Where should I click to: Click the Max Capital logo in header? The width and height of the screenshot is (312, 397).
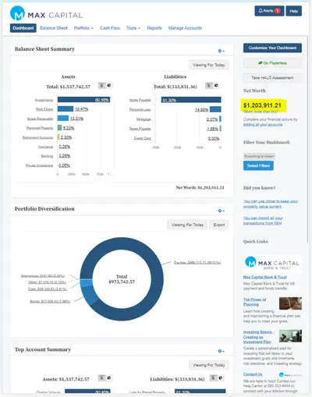(46, 13)
